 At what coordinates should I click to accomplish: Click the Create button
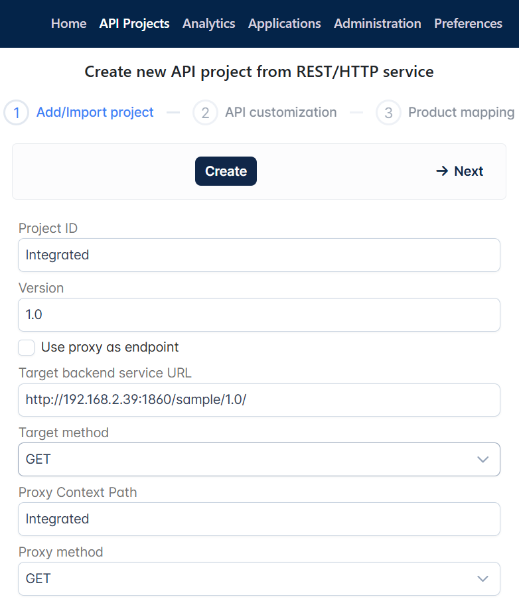(226, 171)
